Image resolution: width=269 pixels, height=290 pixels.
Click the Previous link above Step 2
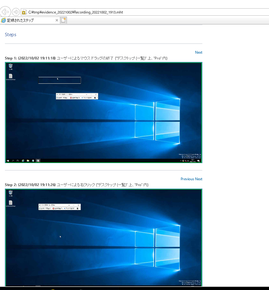pos(187,179)
